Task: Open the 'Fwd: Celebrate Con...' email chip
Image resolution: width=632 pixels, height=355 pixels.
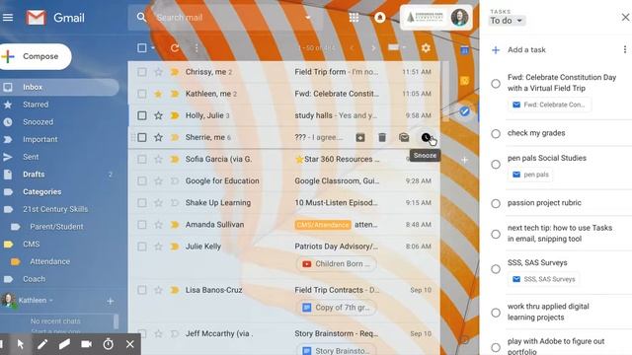Action: pos(549,105)
